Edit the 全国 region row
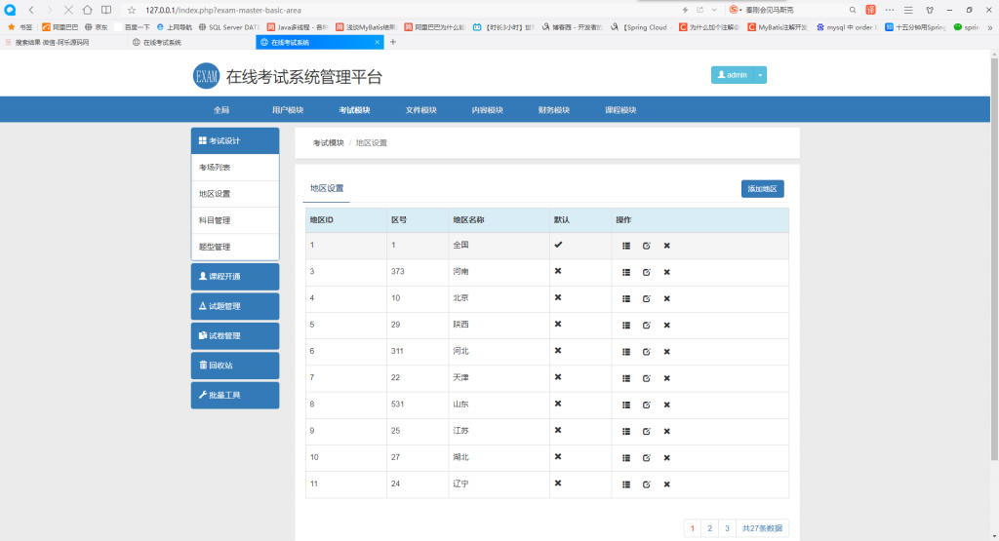The width and height of the screenshot is (999, 541). pos(647,246)
